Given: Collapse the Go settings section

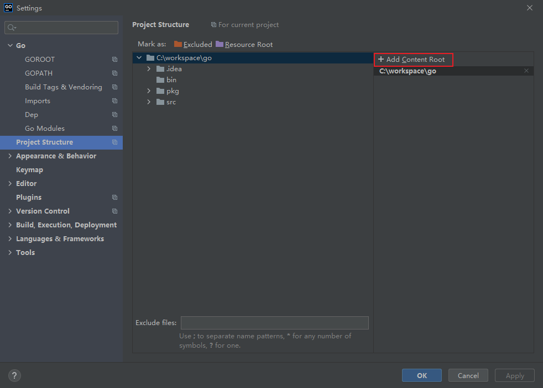Looking at the screenshot, I should [10, 46].
